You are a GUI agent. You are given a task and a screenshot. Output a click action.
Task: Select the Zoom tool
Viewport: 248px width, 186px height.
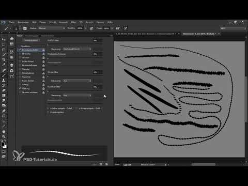(x=4, y=137)
